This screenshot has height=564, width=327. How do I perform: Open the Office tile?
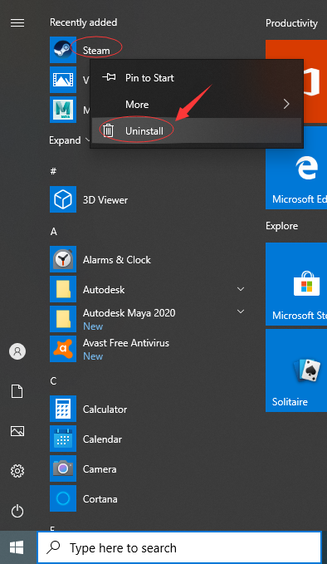click(296, 81)
